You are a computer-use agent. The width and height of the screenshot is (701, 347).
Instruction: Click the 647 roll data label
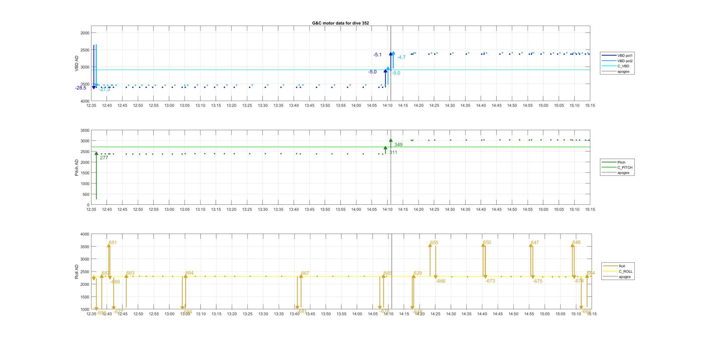coord(535,243)
